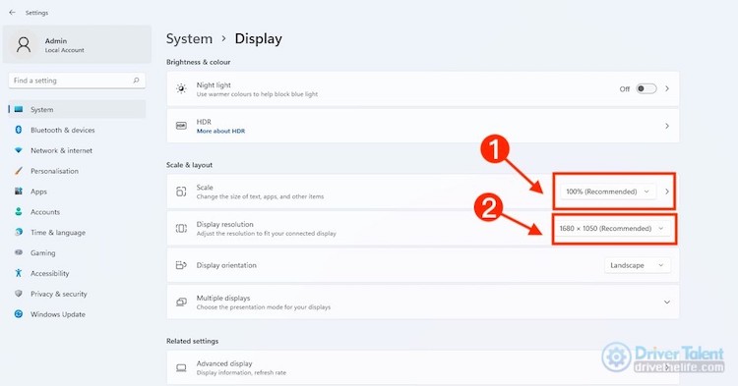
Task: Click the Night light sun icon
Action: [x=181, y=88]
